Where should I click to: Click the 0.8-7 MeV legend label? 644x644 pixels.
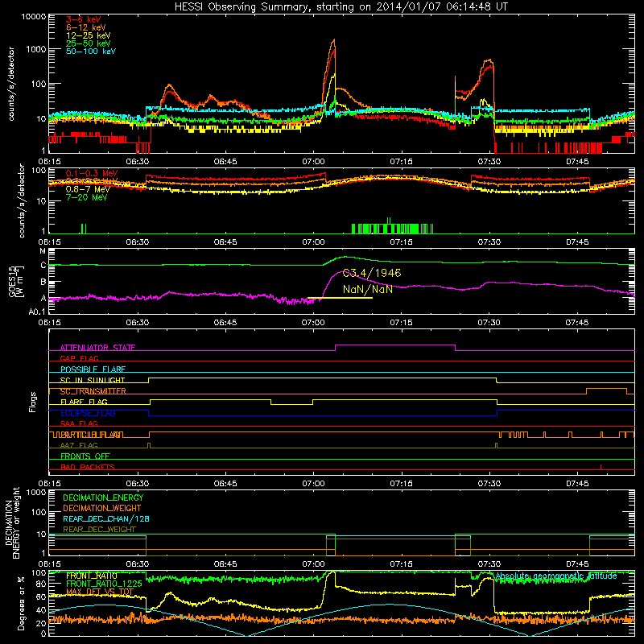(88, 189)
